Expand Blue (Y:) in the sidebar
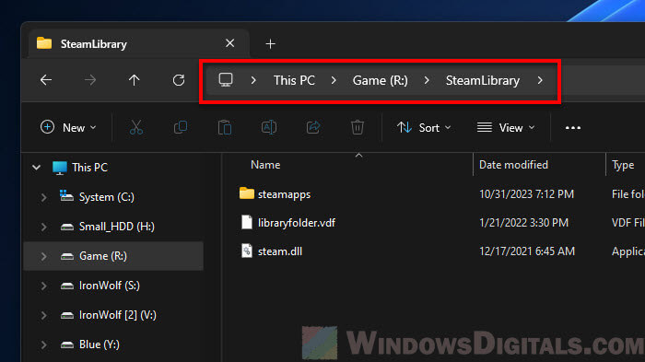 coord(43,344)
